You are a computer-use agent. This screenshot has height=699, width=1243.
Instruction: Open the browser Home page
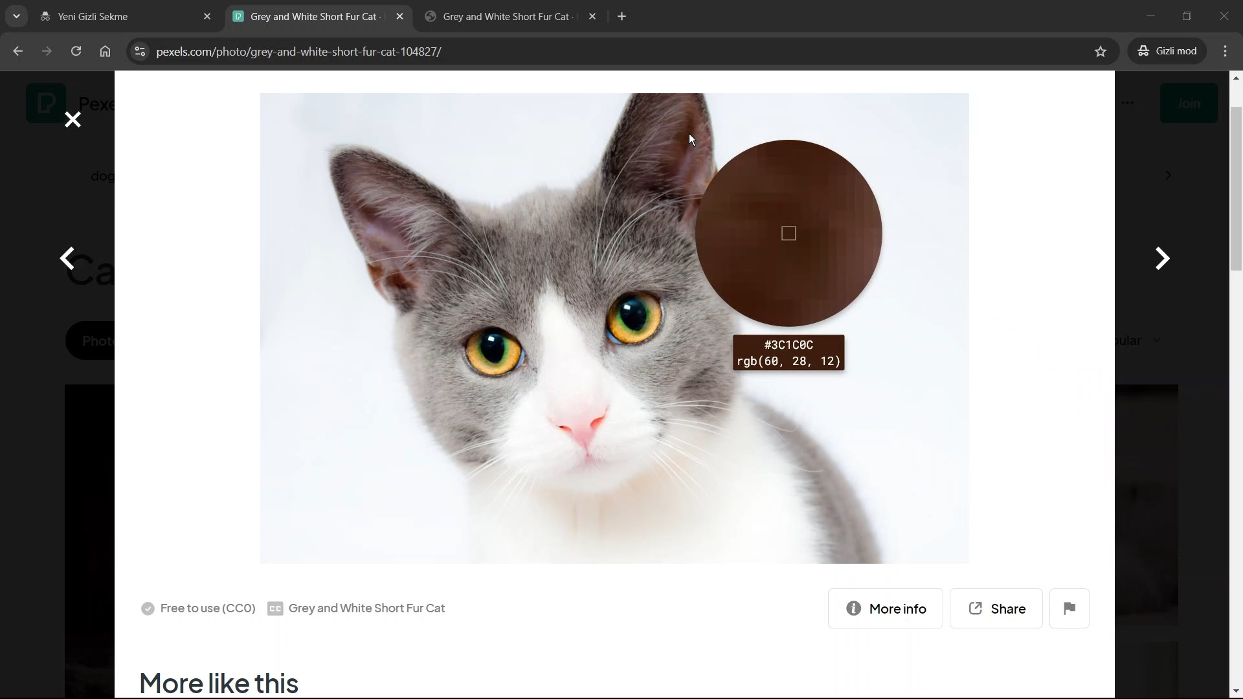pyautogui.click(x=106, y=51)
